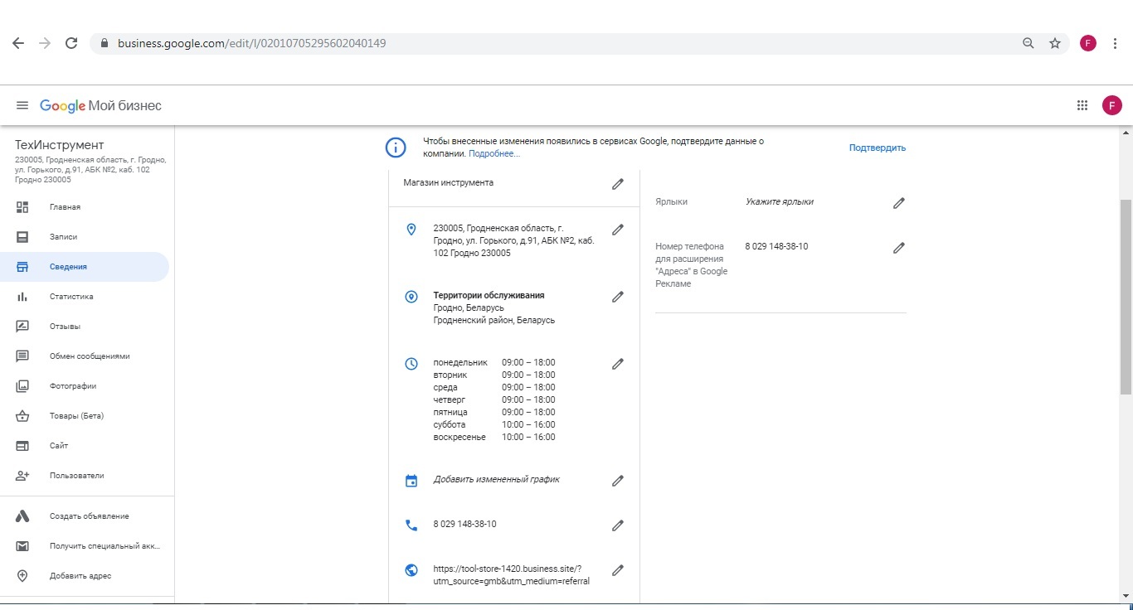Click Добавить измененный график text
Viewport: 1133px width, 610px height.
(497, 480)
